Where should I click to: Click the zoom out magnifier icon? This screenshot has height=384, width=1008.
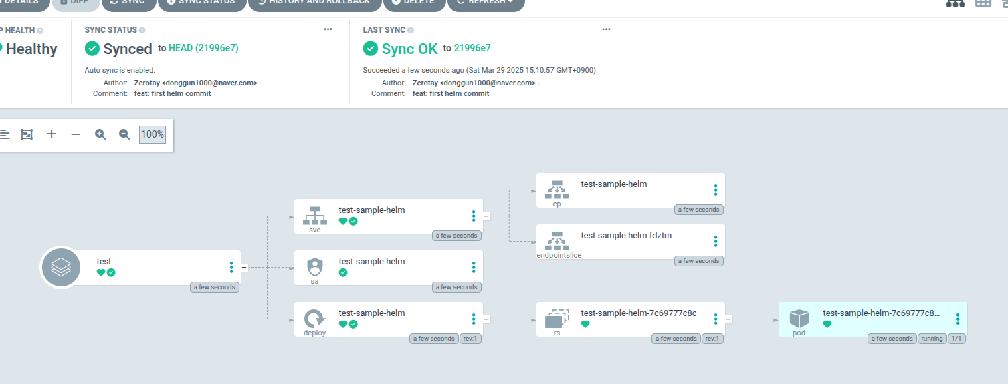(x=124, y=134)
